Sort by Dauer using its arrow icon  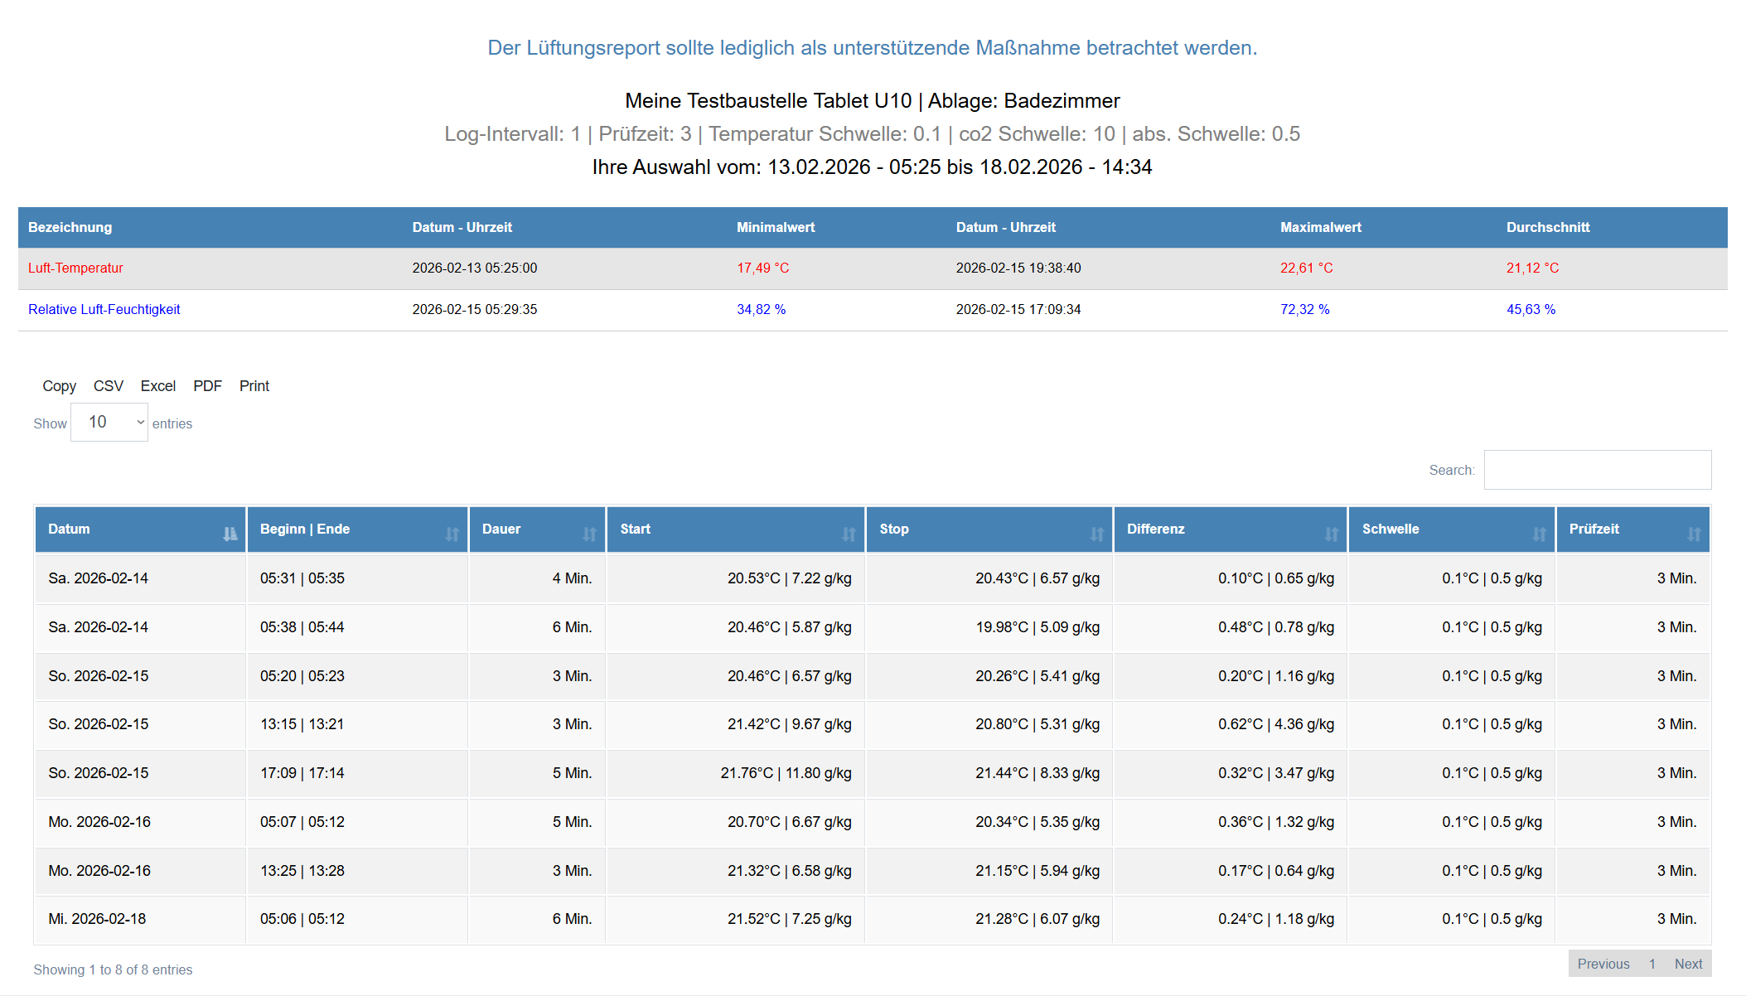point(589,534)
